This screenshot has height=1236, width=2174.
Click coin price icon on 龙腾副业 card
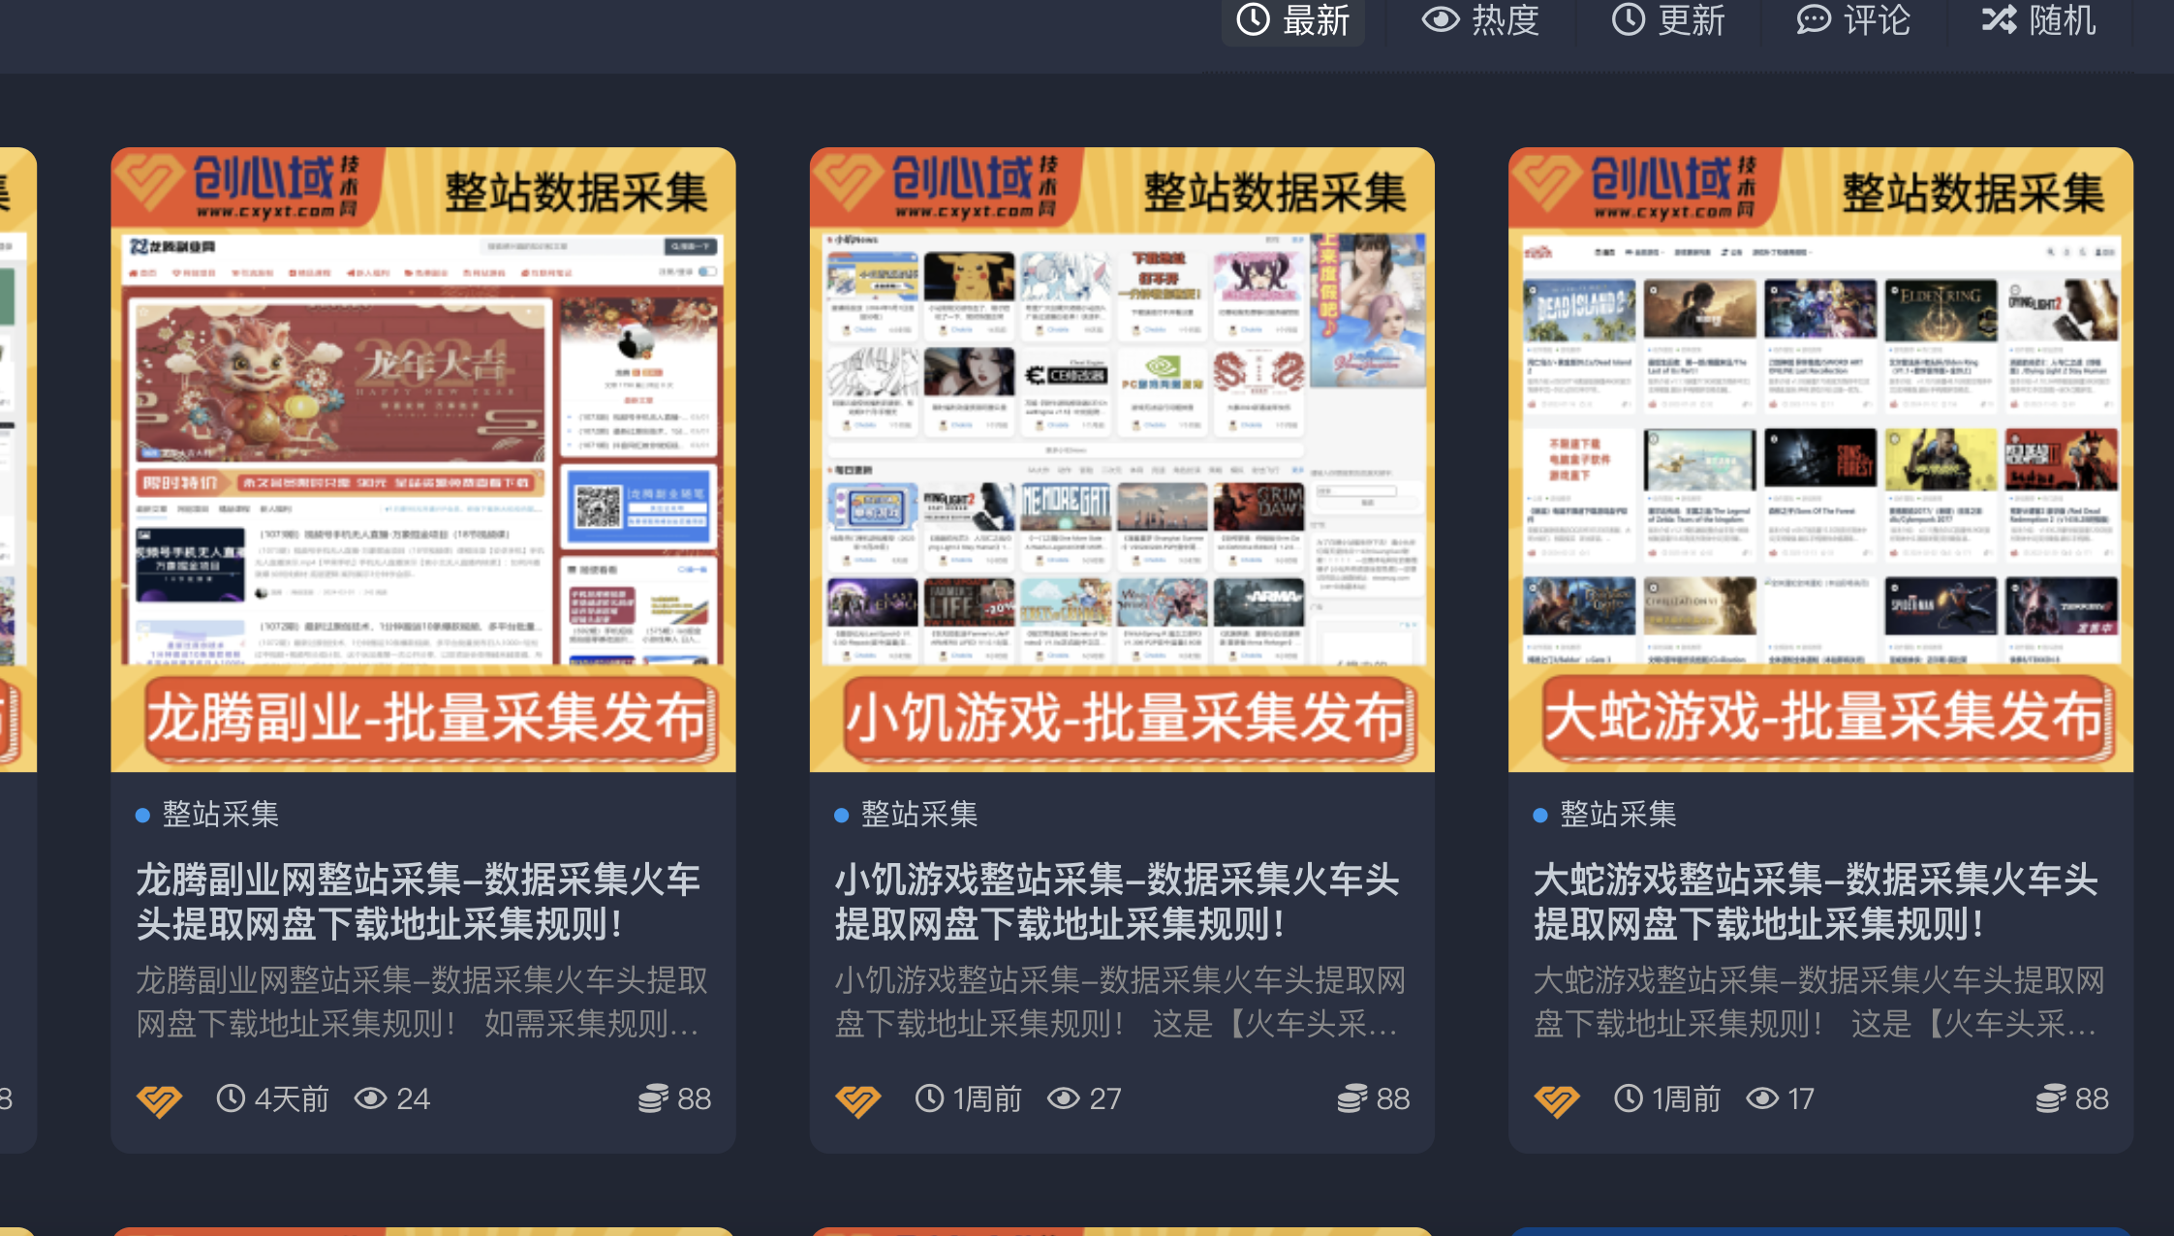point(653,1098)
